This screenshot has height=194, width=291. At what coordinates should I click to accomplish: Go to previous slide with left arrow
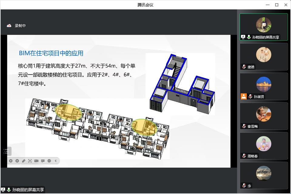(11, 161)
